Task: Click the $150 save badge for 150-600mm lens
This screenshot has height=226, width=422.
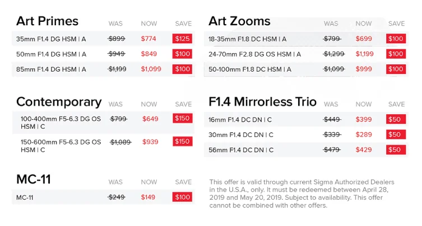Action: tap(183, 142)
